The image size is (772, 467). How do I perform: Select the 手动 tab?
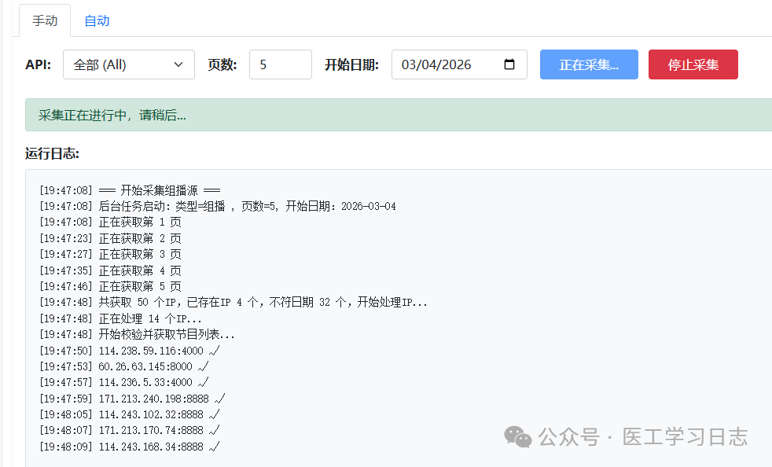pos(45,20)
